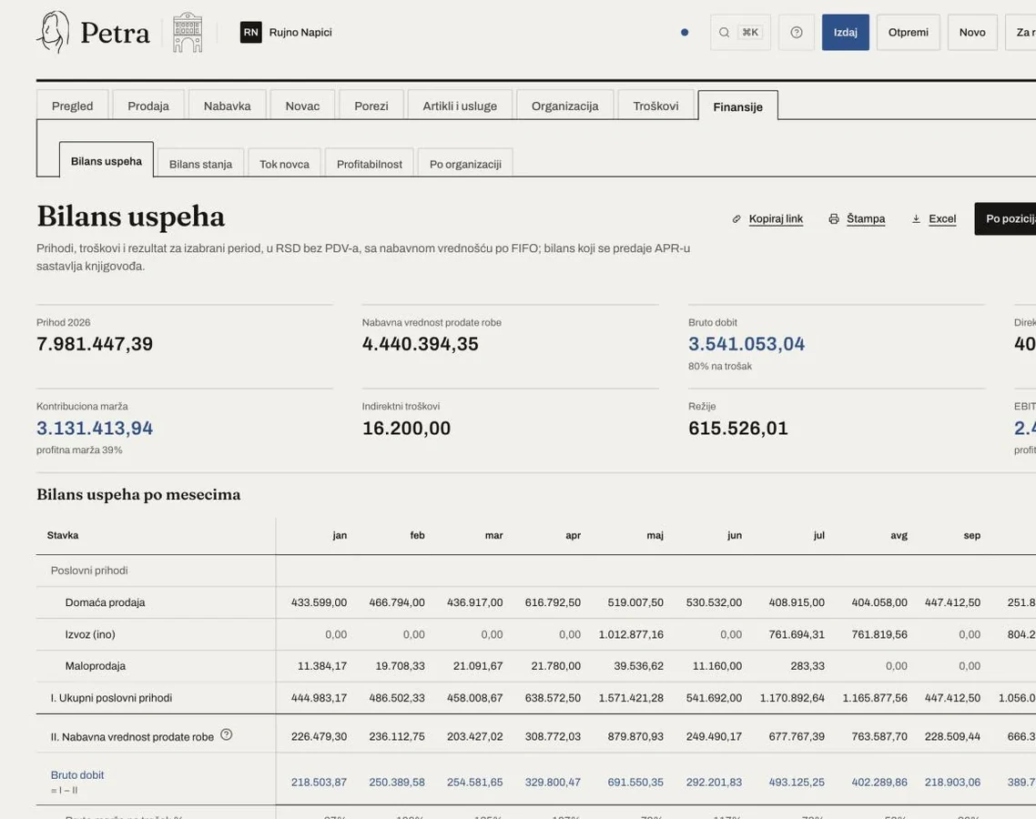This screenshot has height=819, width=1036.
Task: Click the RN company avatar badge
Action: point(251,33)
